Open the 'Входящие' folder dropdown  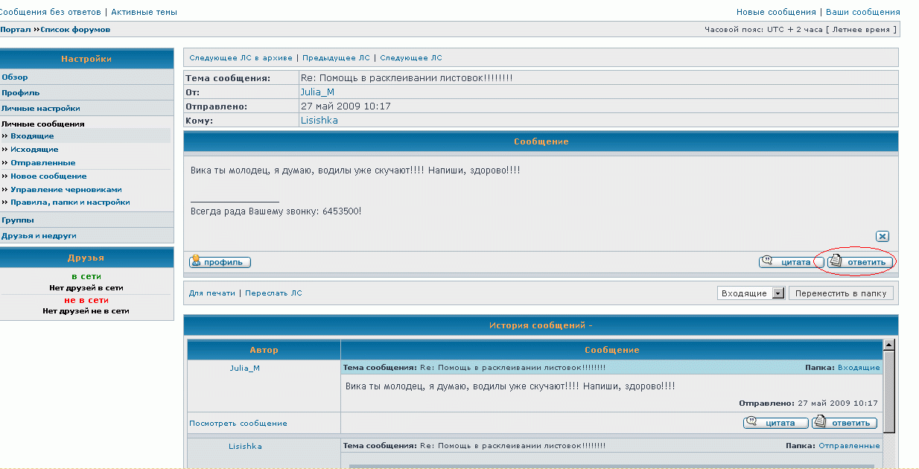pyautogui.click(x=778, y=293)
